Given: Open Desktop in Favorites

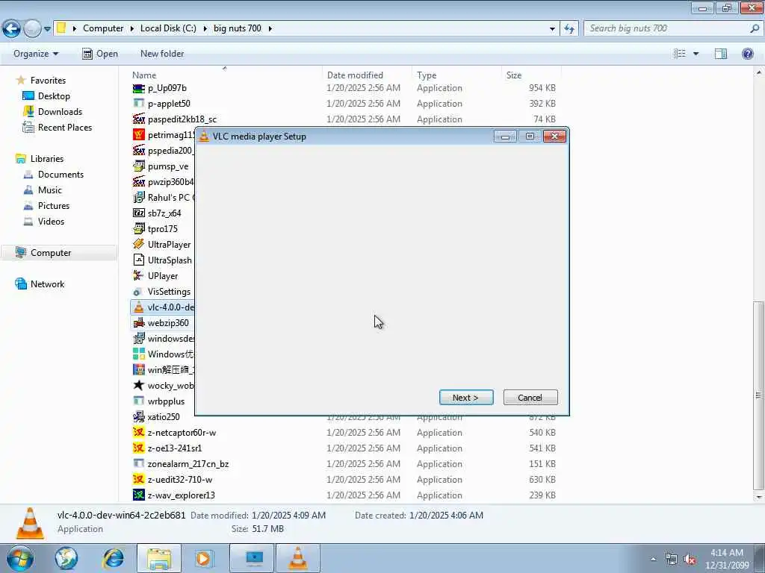Looking at the screenshot, I should [x=54, y=96].
